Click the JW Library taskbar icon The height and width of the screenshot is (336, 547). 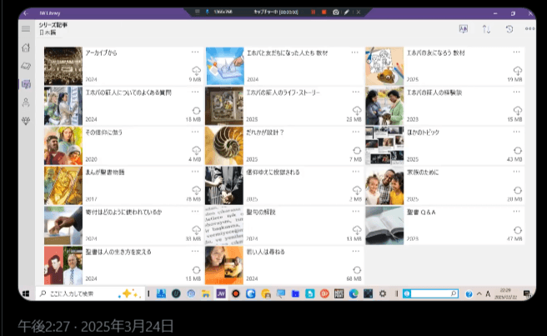pyautogui.click(x=221, y=293)
